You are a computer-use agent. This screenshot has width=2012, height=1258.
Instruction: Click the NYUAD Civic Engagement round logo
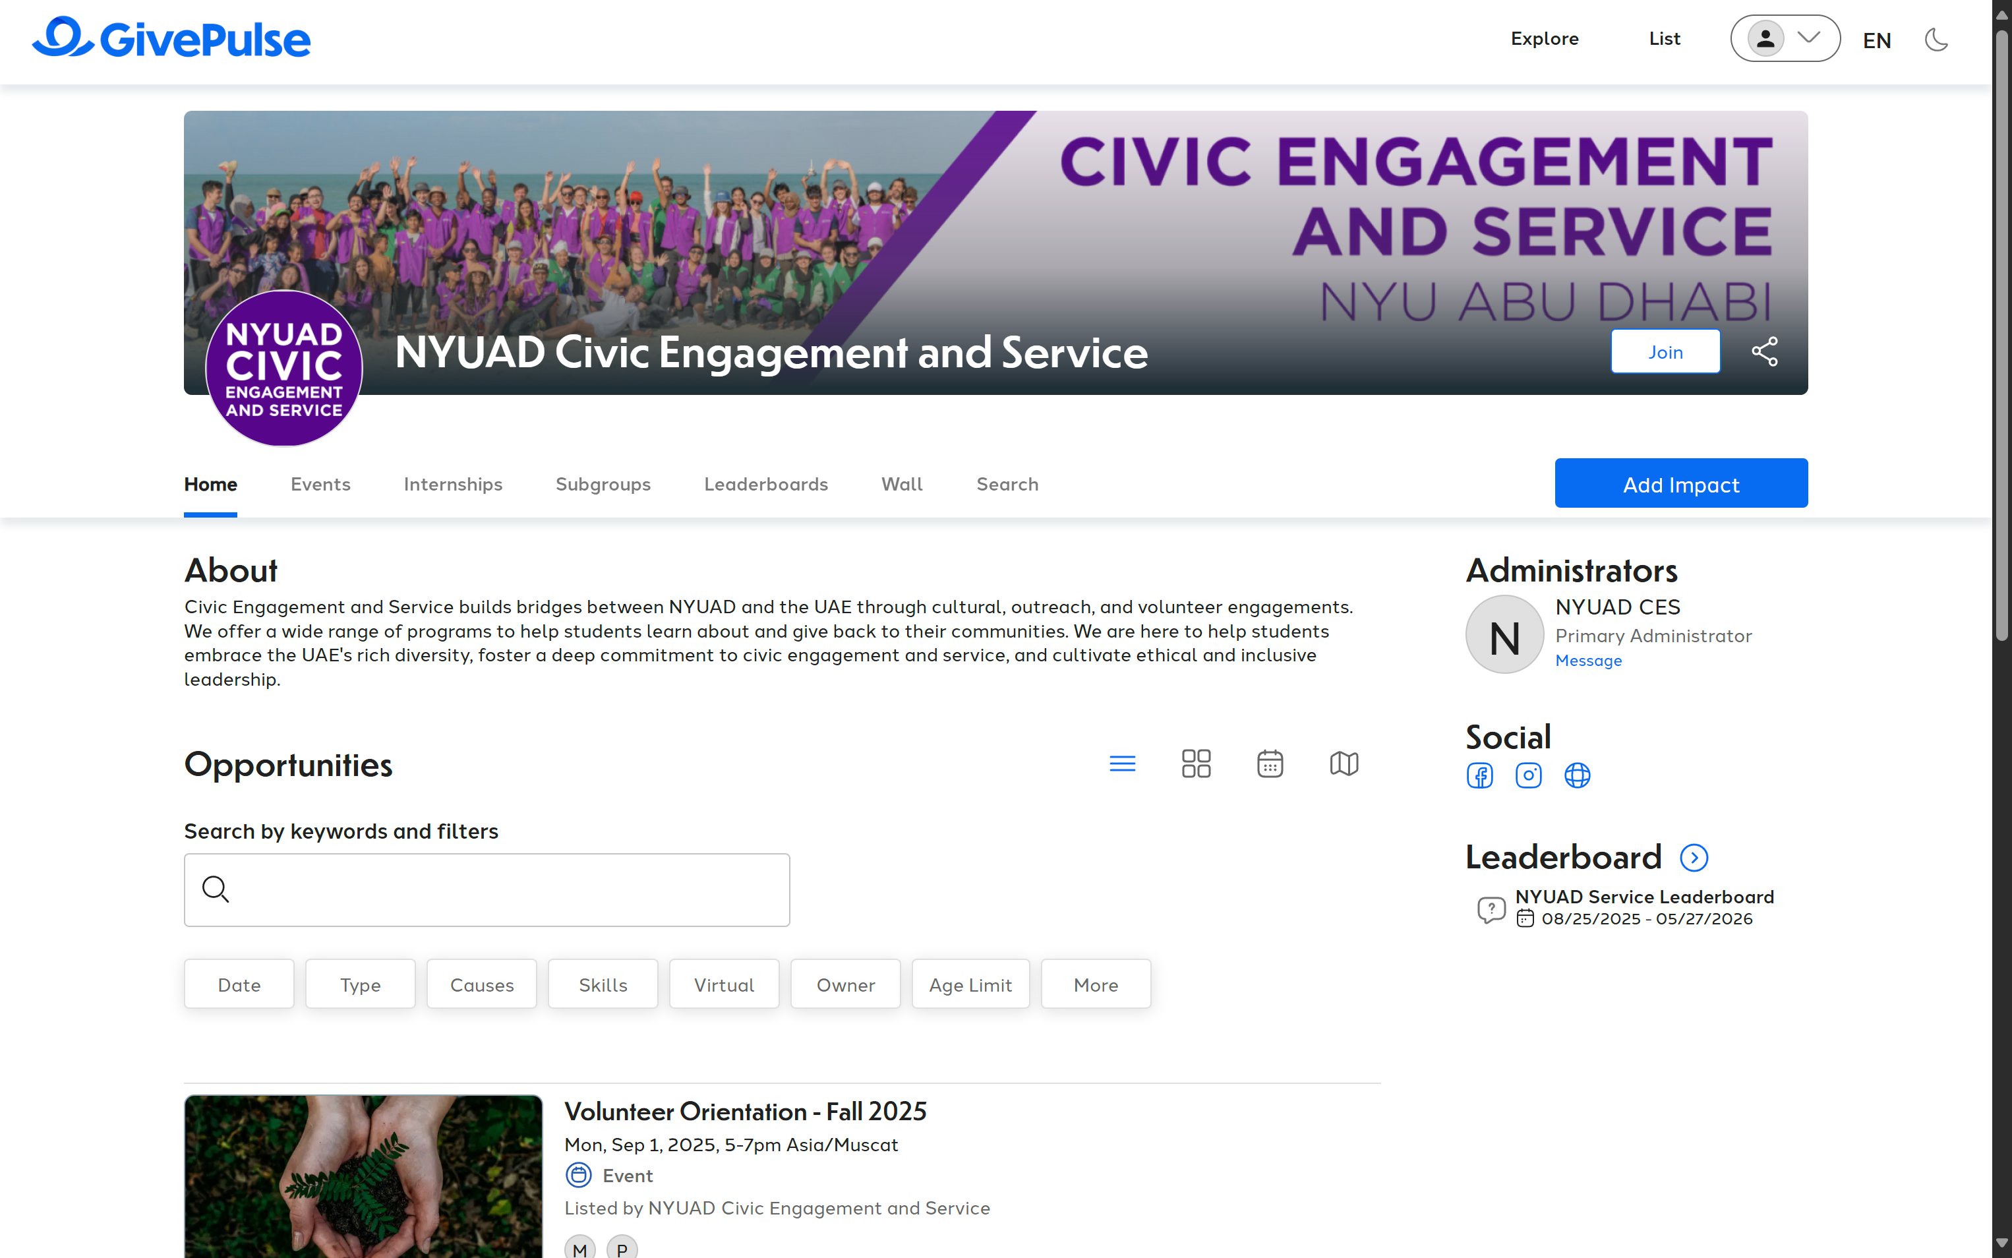(283, 368)
